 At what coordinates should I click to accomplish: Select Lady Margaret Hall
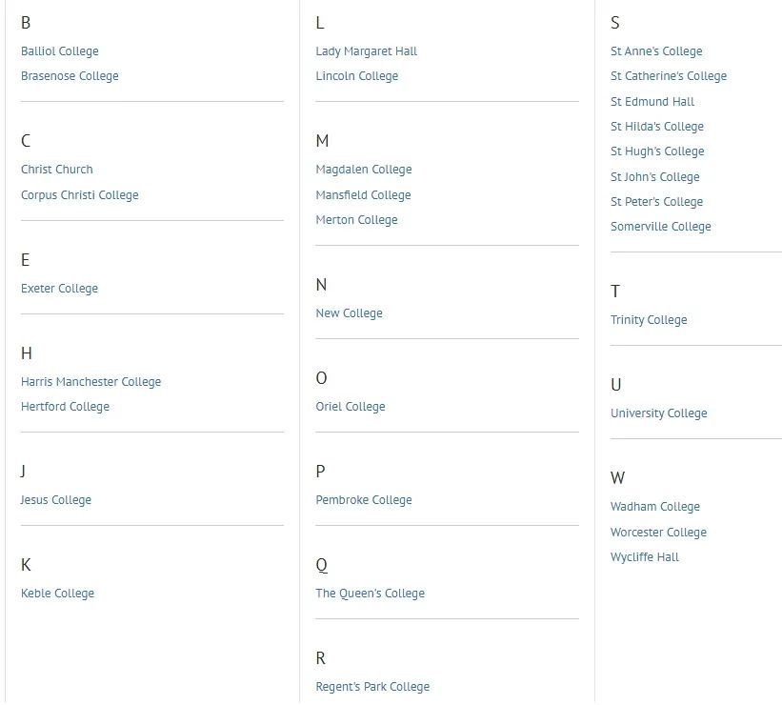coord(366,51)
